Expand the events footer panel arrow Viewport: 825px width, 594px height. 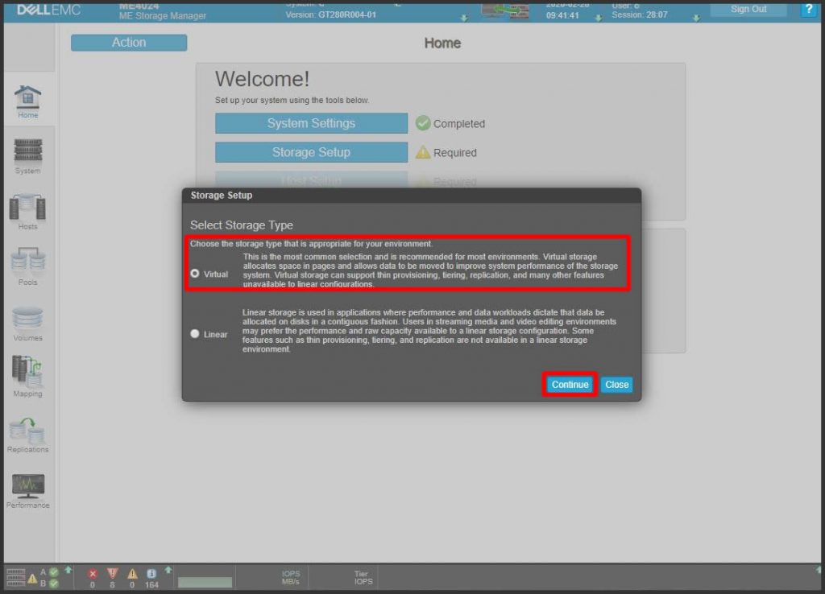click(x=168, y=570)
